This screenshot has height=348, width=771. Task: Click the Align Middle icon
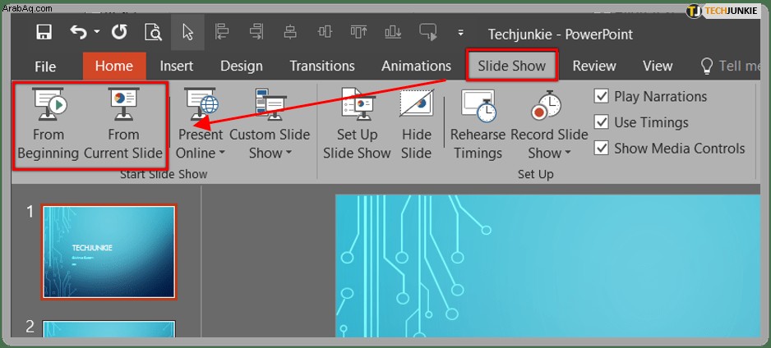tap(325, 32)
